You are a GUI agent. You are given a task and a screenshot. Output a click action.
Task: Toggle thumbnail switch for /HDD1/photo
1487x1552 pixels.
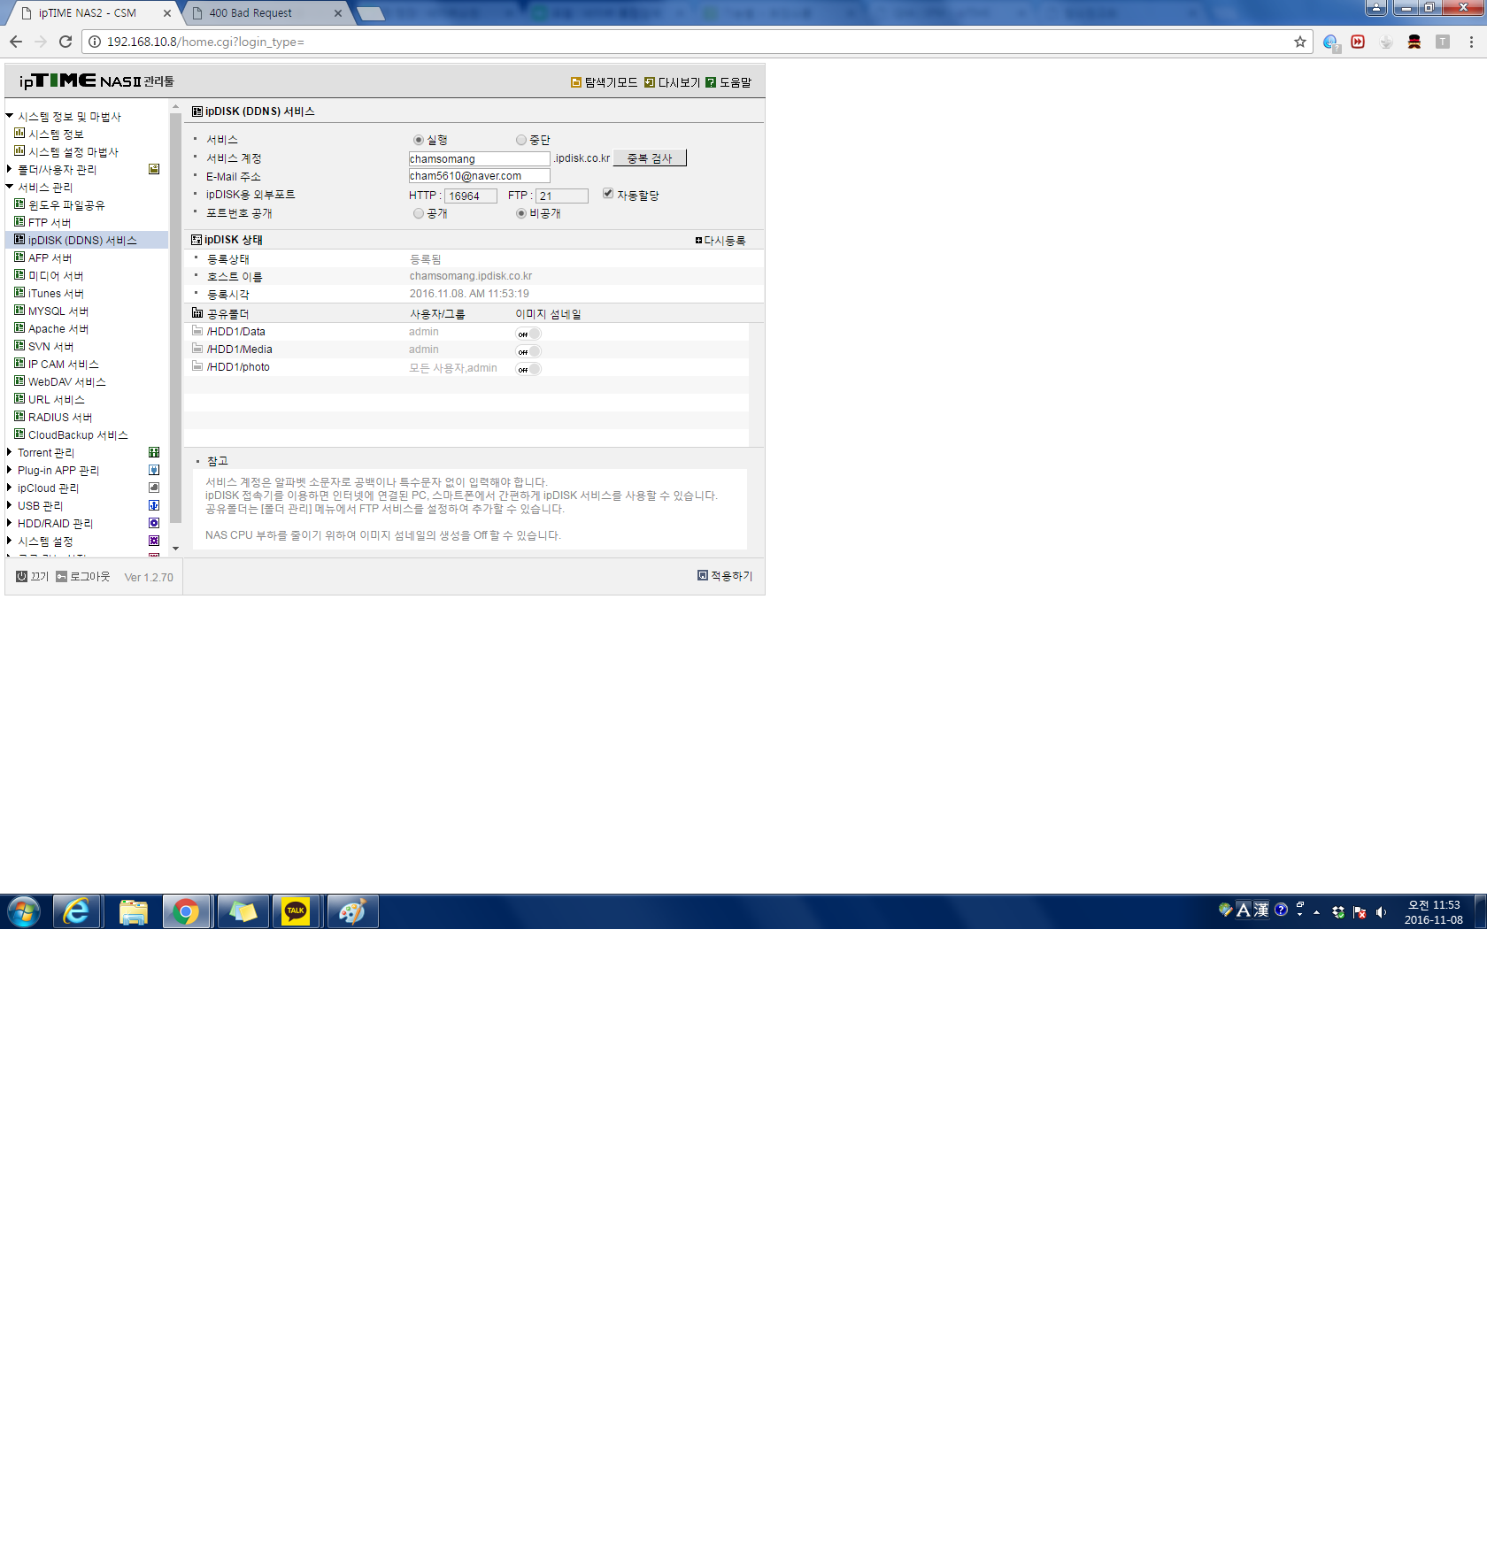[x=528, y=369]
